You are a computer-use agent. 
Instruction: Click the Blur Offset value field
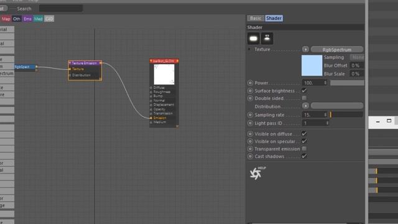click(x=357, y=65)
